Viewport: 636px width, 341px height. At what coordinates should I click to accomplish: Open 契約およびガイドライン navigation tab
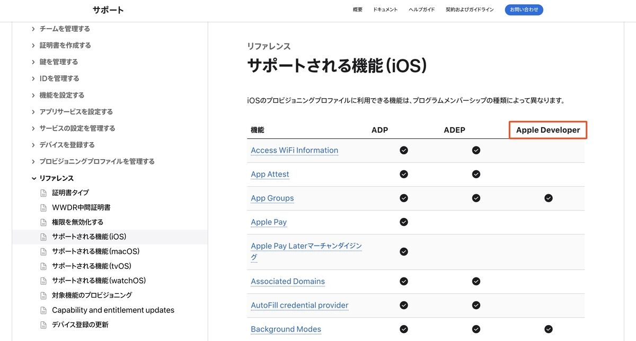pyautogui.click(x=470, y=10)
